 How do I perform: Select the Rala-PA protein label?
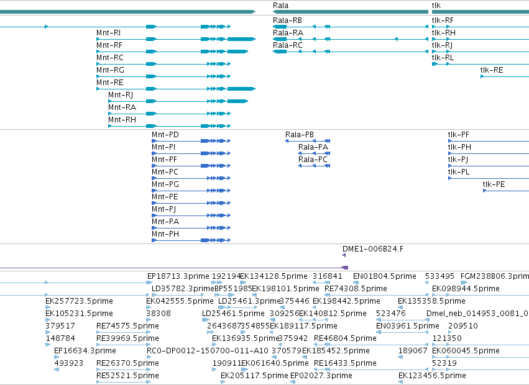[313, 147]
